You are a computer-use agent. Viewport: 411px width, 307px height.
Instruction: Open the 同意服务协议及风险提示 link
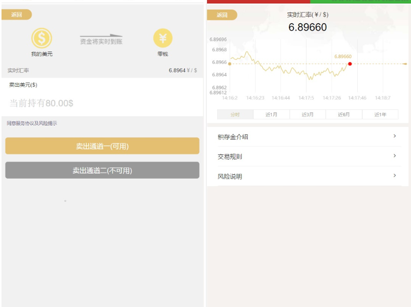click(32, 123)
